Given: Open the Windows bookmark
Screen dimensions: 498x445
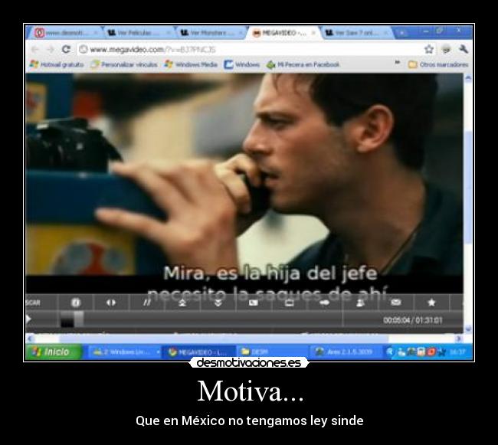Looking at the screenshot, I should click(241, 64).
